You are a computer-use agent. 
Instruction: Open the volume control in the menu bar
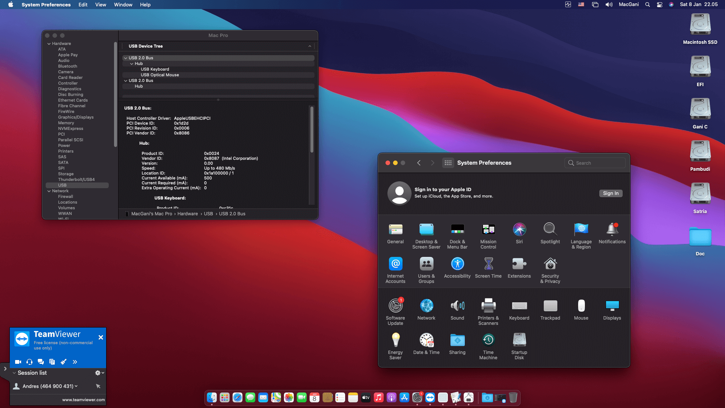[609, 5]
